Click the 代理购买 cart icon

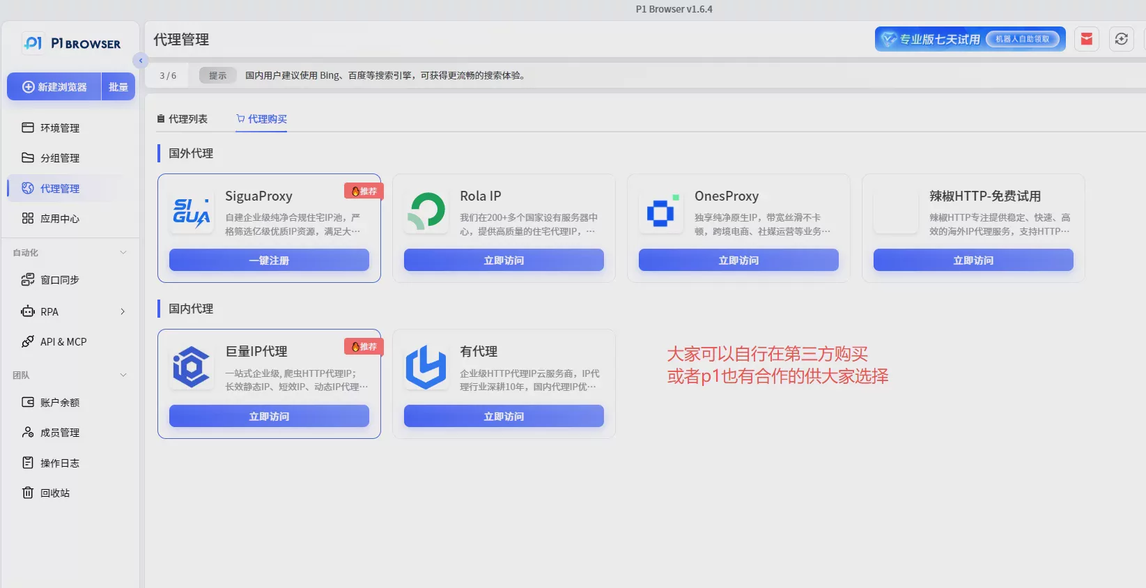coord(240,119)
